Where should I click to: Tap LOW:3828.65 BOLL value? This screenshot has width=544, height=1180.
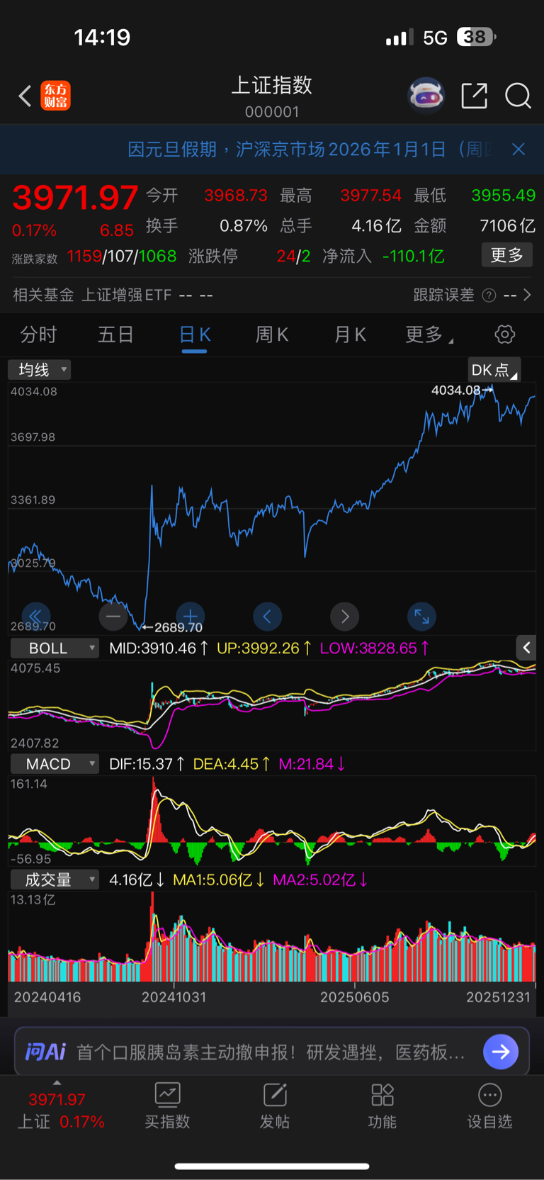point(374,648)
